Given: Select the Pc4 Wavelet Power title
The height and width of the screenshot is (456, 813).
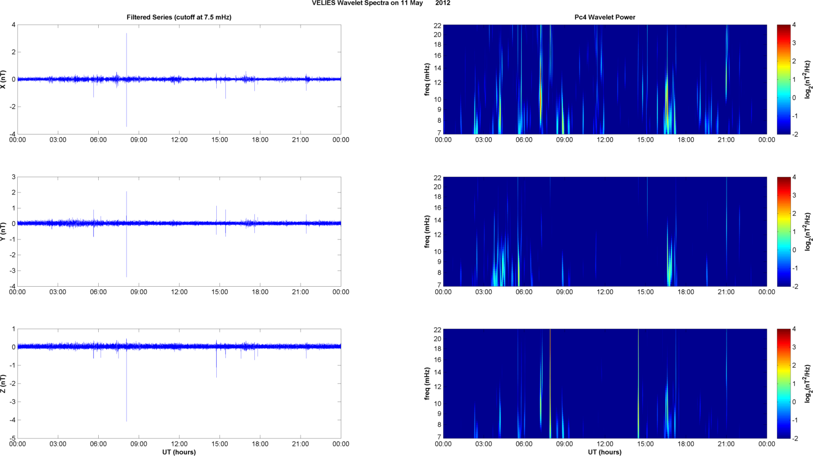Looking at the screenshot, I should pyautogui.click(x=605, y=17).
